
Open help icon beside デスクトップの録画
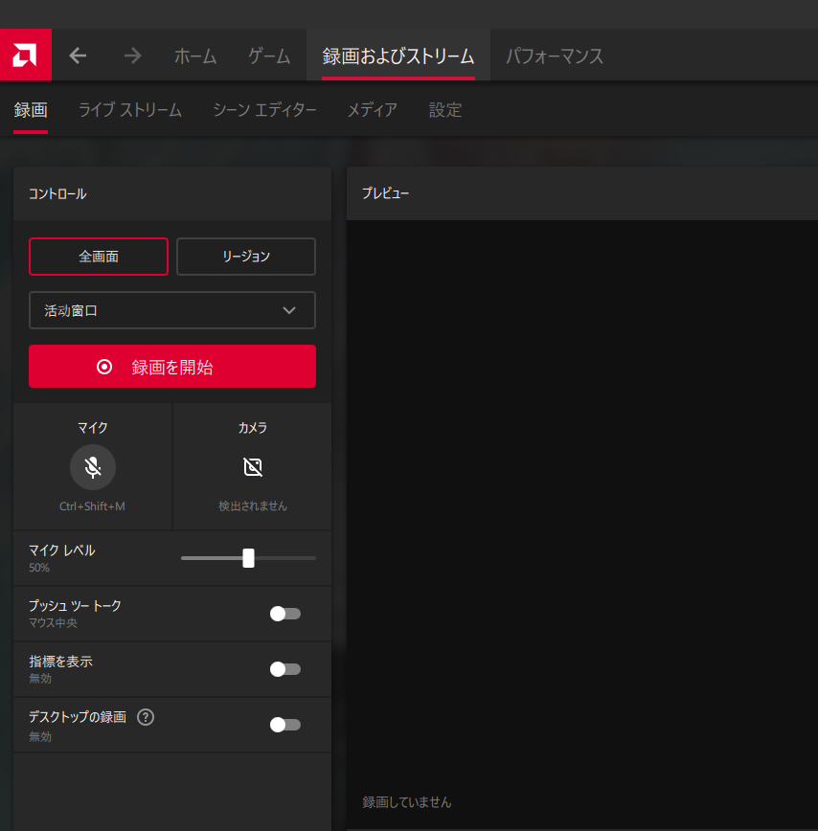(x=146, y=717)
